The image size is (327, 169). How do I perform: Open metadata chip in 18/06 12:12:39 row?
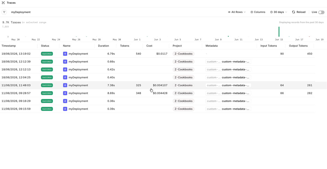[228, 62]
